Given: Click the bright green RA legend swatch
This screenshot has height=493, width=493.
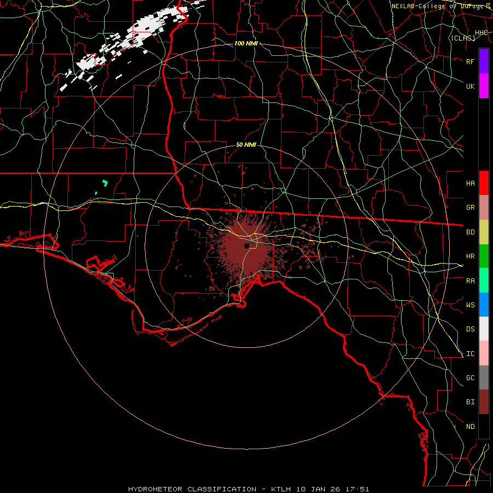Looking at the screenshot, I should [484, 280].
